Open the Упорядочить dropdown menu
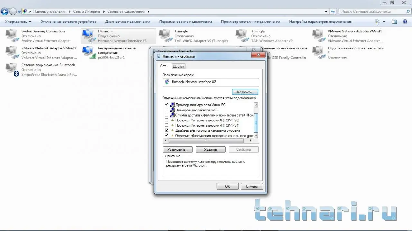The width and height of the screenshot is (412, 231). [x=18, y=22]
